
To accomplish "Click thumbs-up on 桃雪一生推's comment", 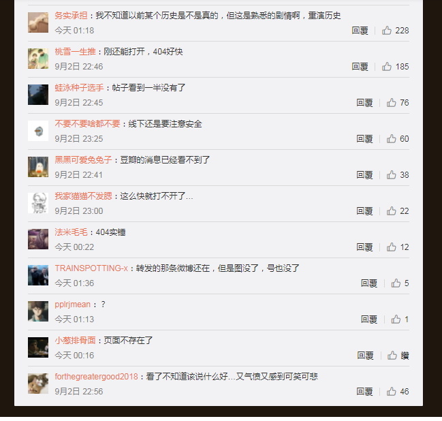I will pos(395,66).
